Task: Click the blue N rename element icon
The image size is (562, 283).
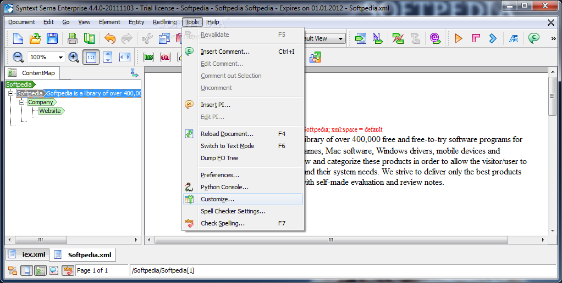Action: 377,38
